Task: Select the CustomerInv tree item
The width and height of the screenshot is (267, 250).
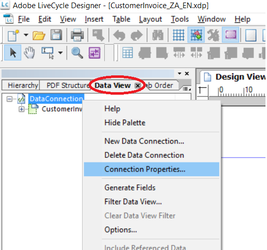Action: [x=62, y=109]
